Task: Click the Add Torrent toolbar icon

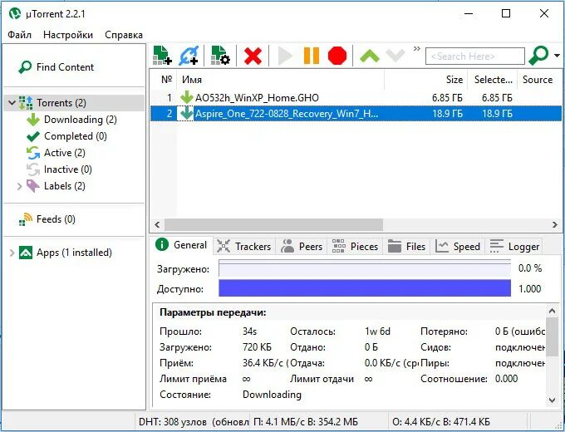Action: (x=162, y=56)
